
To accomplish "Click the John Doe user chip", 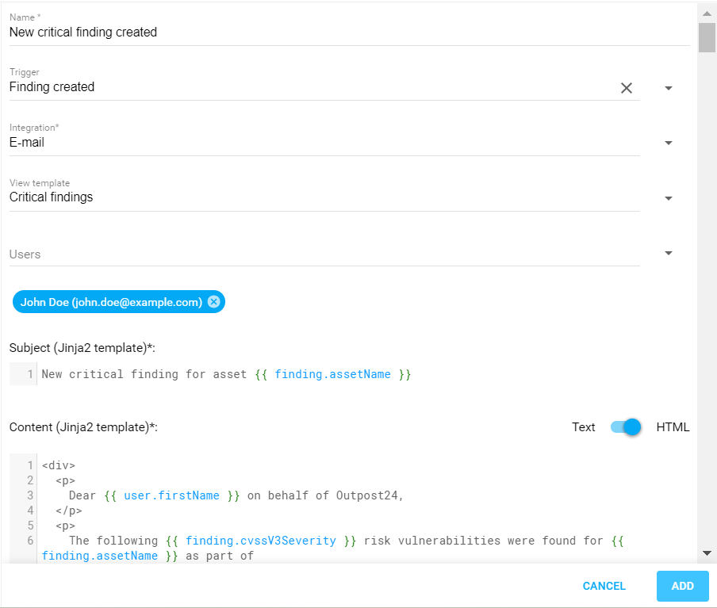I will tap(111, 302).
